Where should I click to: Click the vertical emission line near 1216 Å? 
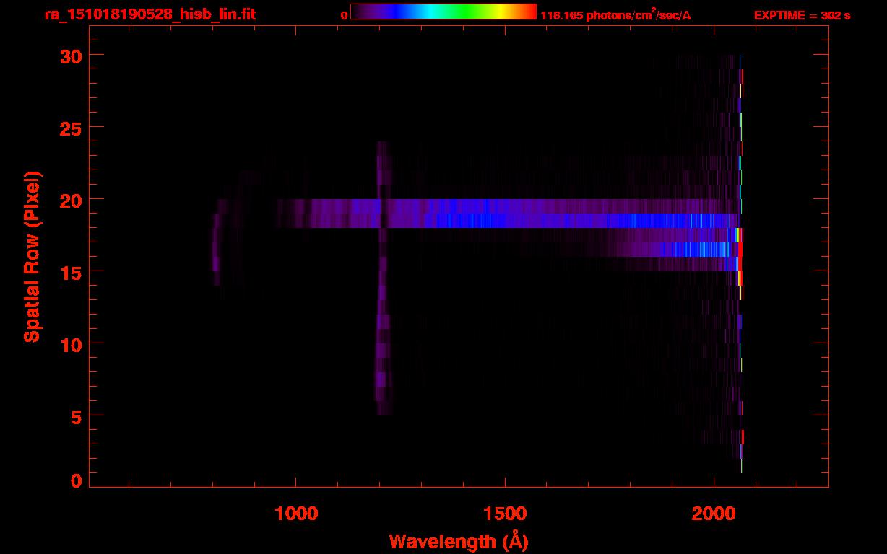tap(383, 278)
